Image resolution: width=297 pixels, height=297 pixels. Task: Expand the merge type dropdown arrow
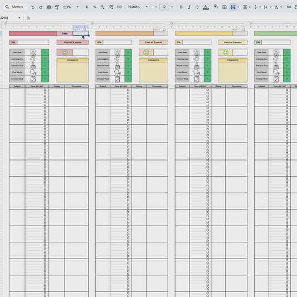[238, 7]
